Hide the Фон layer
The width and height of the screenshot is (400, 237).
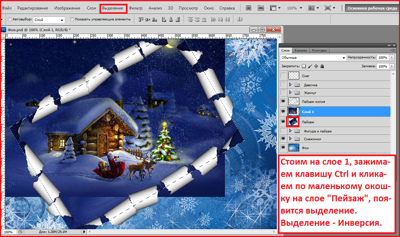pos(283,148)
